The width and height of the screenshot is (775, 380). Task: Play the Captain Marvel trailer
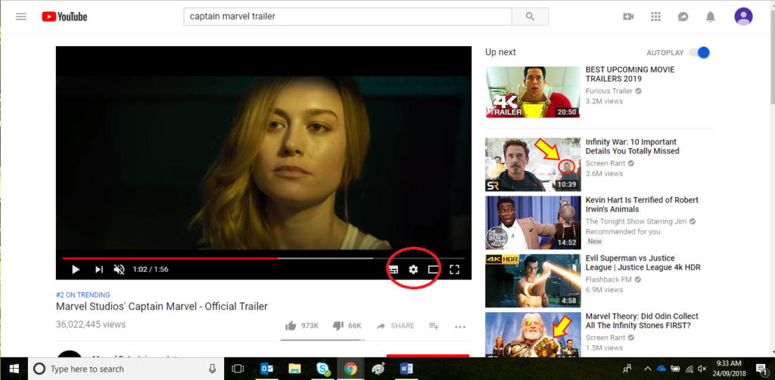76,270
